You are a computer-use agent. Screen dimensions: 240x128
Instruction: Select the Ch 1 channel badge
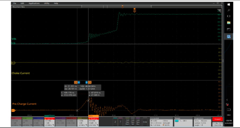(82, 121)
